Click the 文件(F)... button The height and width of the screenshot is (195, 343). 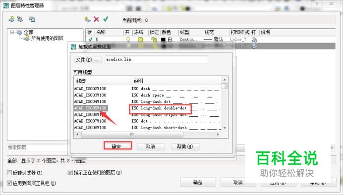click(88, 59)
